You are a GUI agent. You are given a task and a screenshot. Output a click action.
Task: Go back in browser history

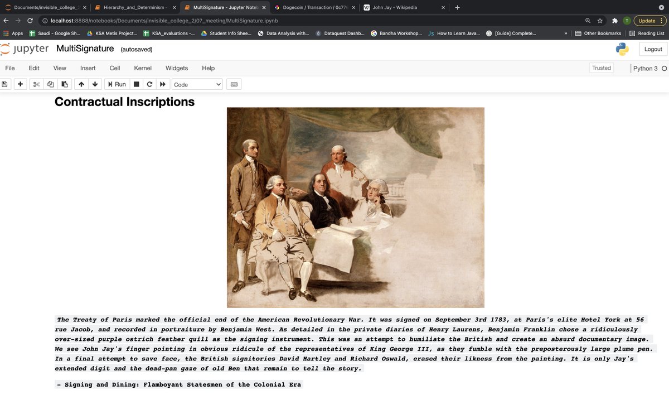6,21
